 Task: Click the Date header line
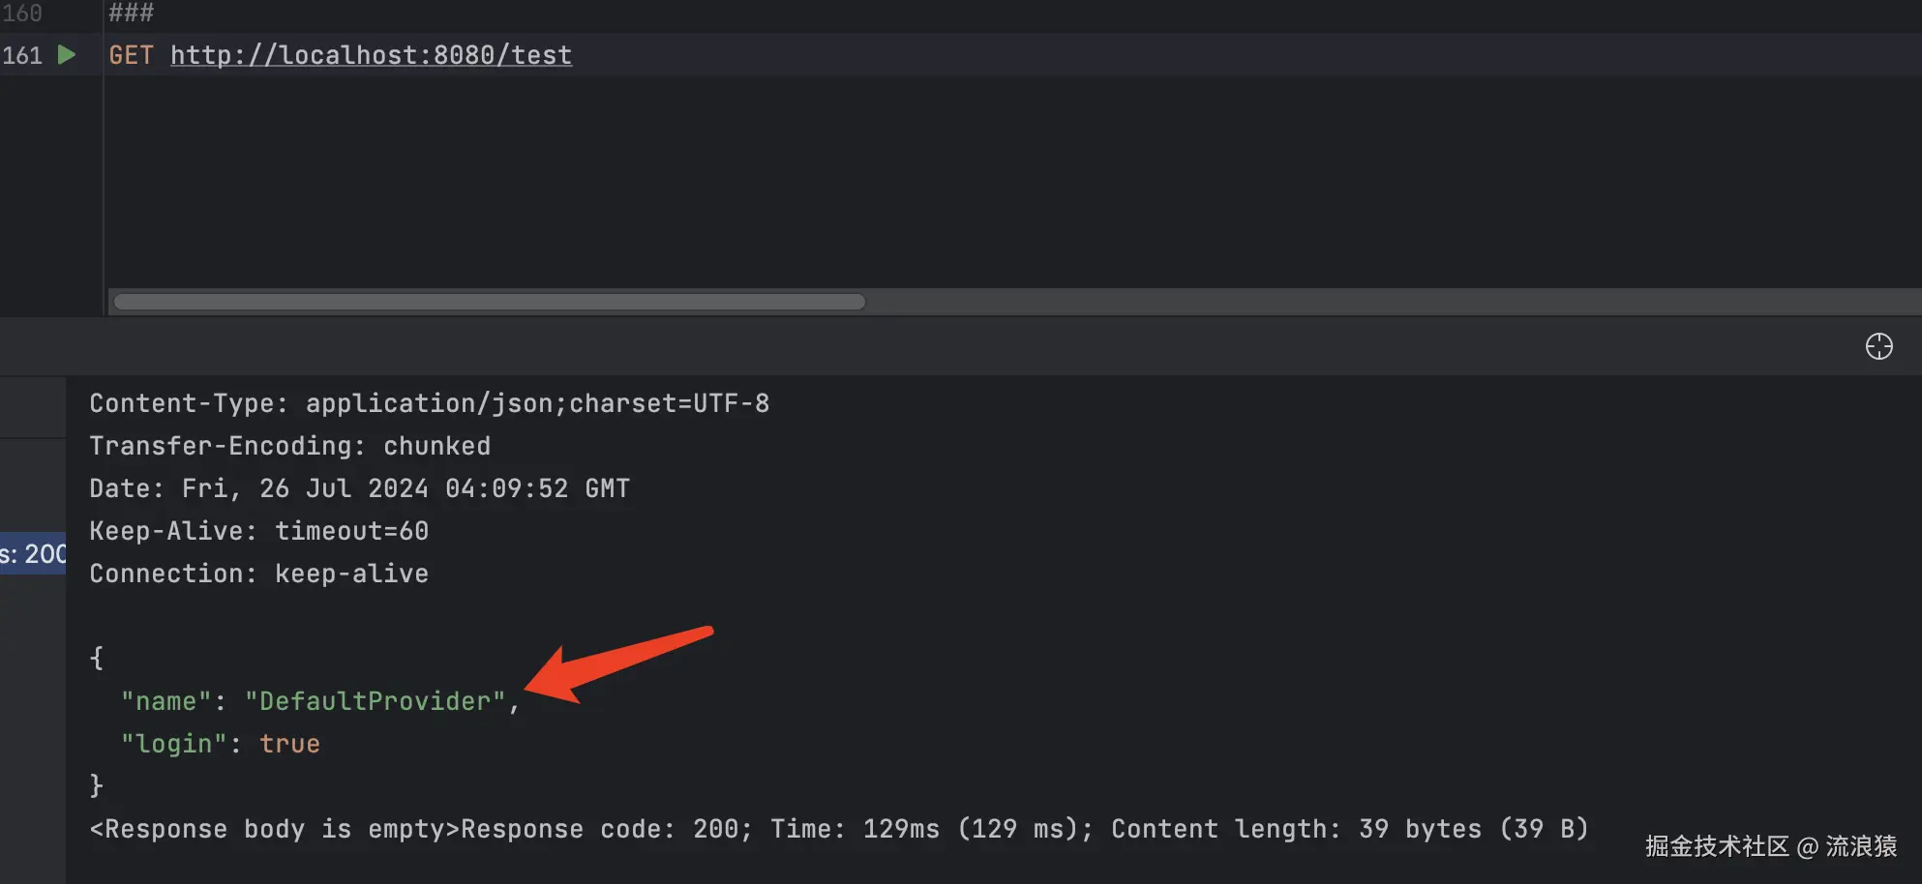click(360, 488)
